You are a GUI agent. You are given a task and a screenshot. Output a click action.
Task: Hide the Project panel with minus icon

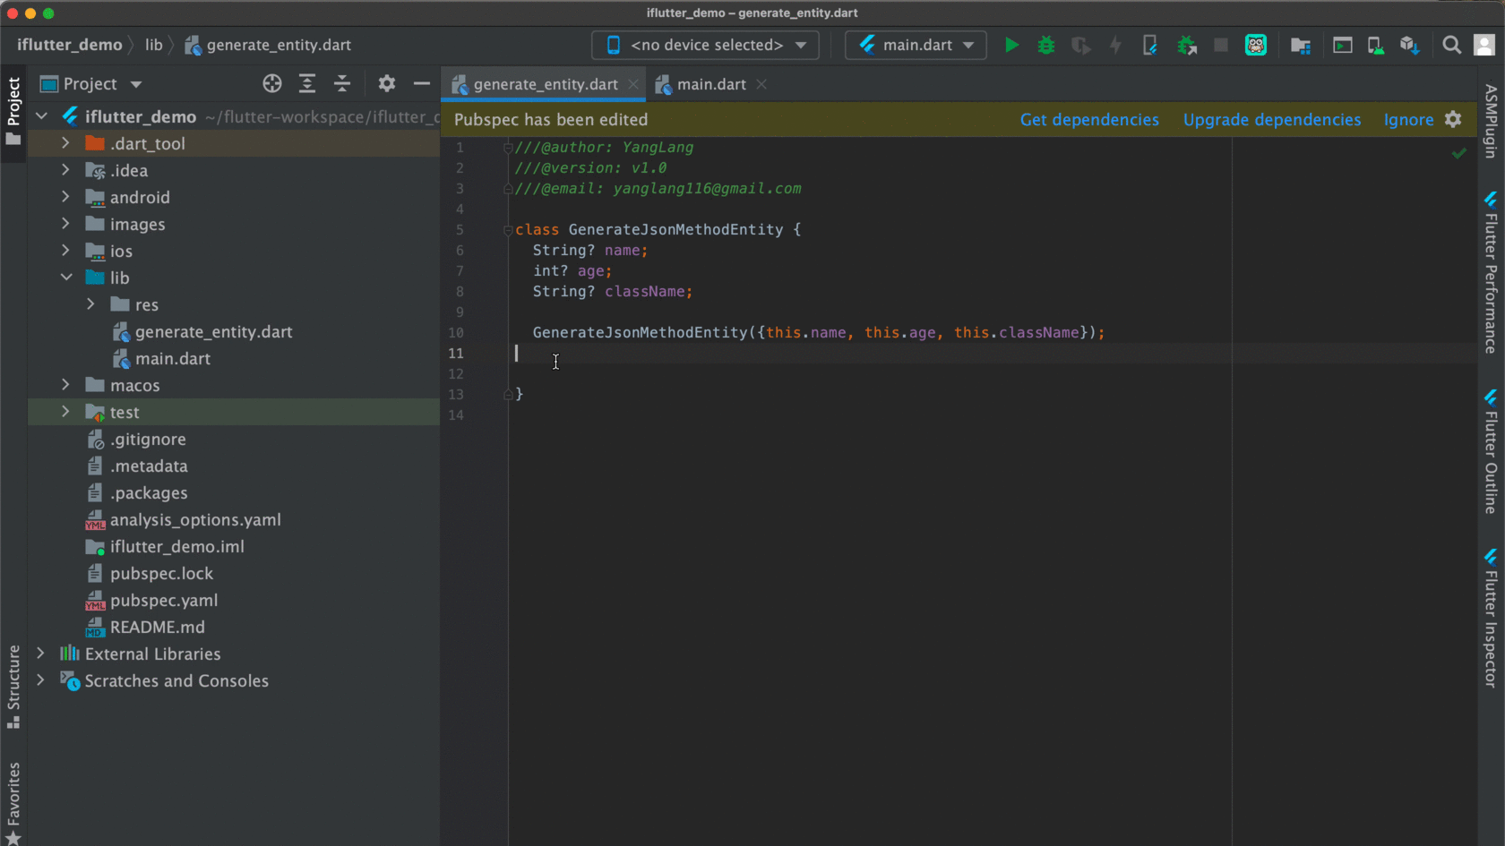(x=422, y=83)
